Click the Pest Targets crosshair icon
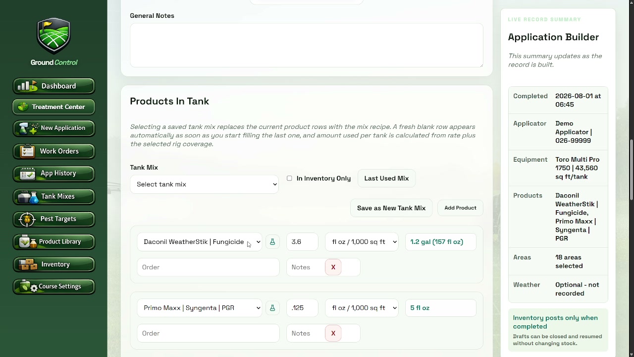Image resolution: width=634 pixels, height=357 pixels. click(27, 219)
